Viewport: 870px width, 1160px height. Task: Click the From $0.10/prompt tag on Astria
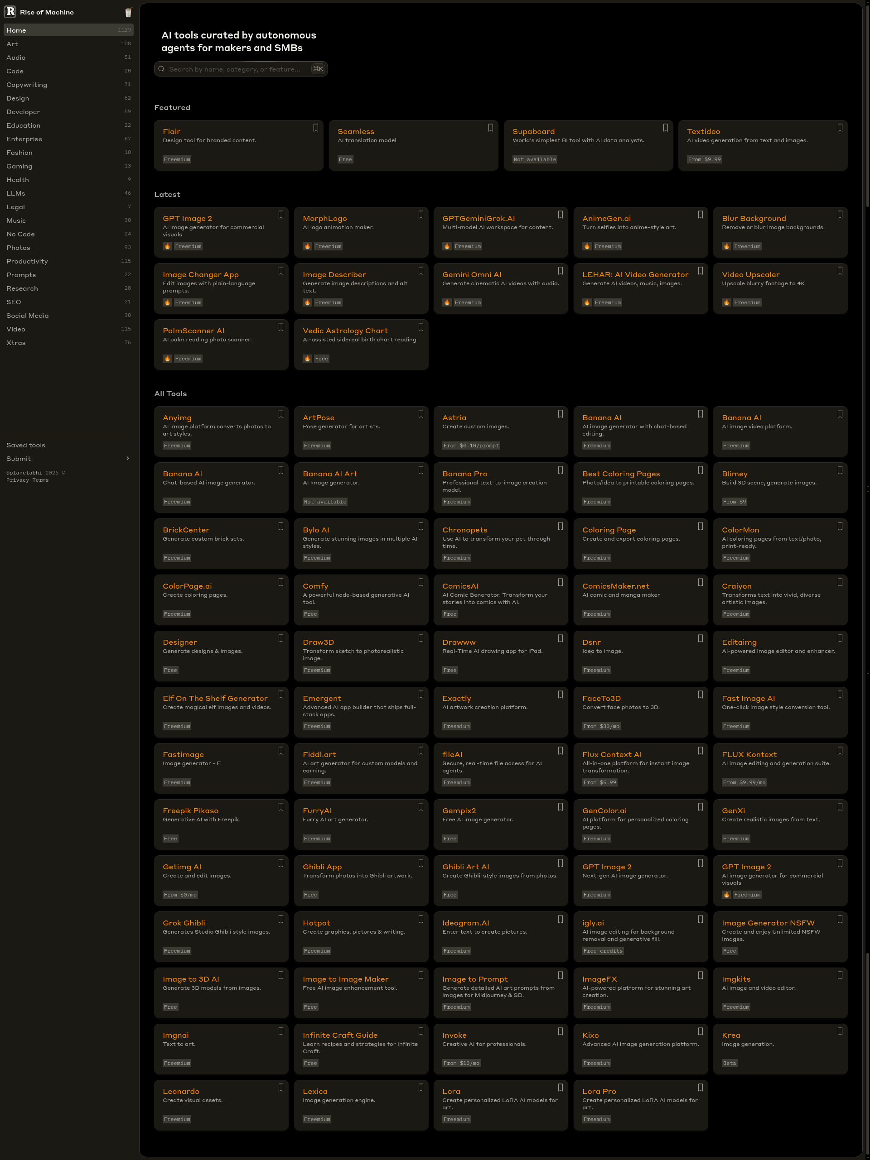coord(471,446)
